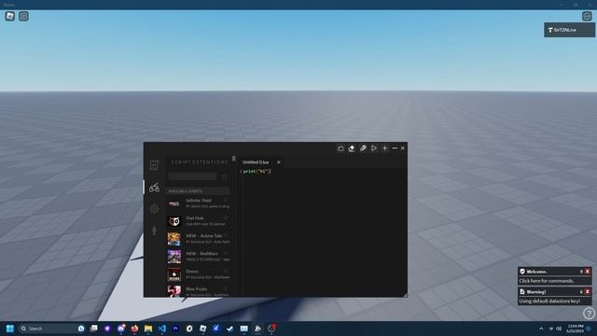This screenshot has height=336, width=597.
Task: Run the script with the play icon
Action: [x=374, y=148]
